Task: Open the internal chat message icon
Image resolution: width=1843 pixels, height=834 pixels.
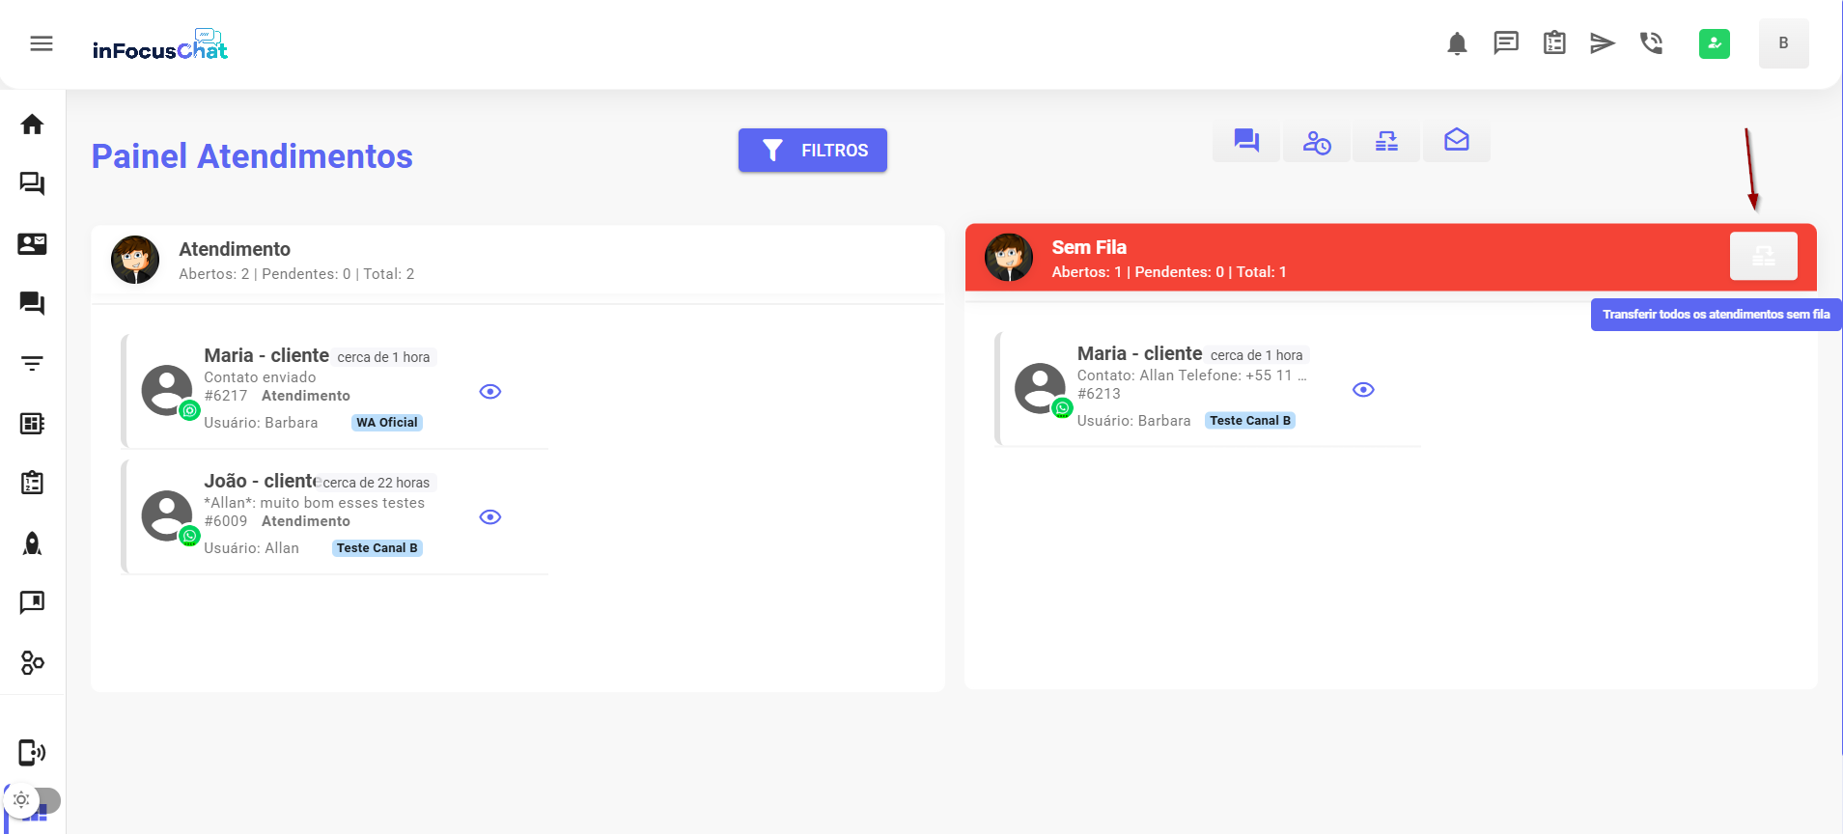Action: (x=1505, y=43)
